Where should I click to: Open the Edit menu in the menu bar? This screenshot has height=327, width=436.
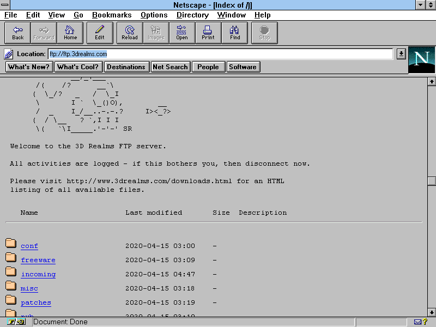point(33,15)
